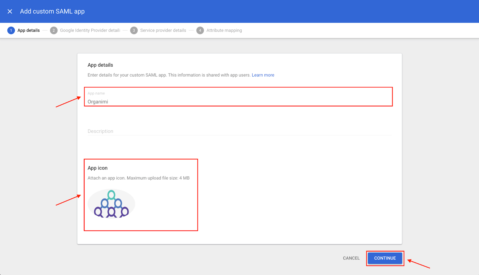Viewport: 479px width, 275px height.
Task: Select step 1 App details circle
Action: pyautogui.click(x=11, y=30)
